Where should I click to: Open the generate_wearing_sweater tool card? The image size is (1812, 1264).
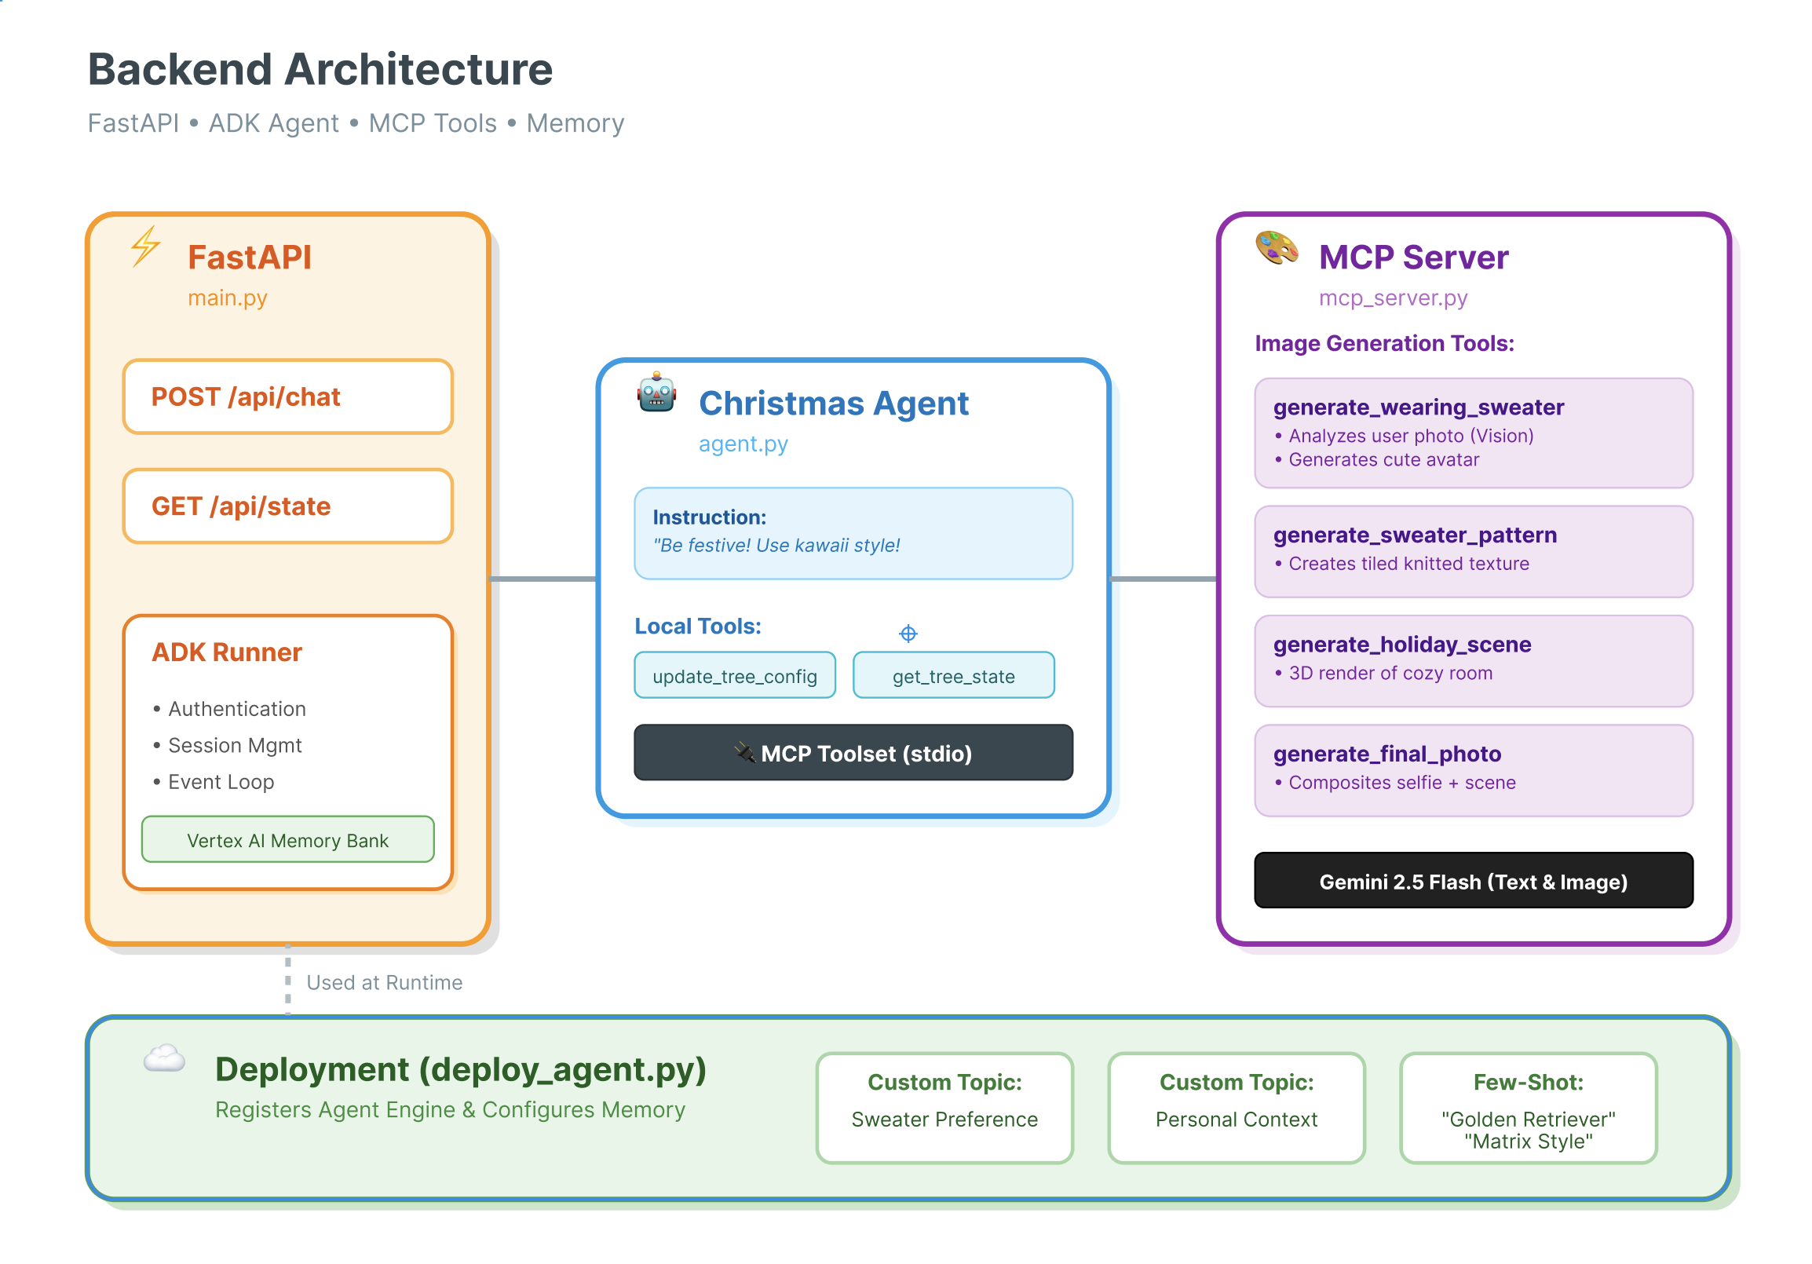coord(1473,433)
